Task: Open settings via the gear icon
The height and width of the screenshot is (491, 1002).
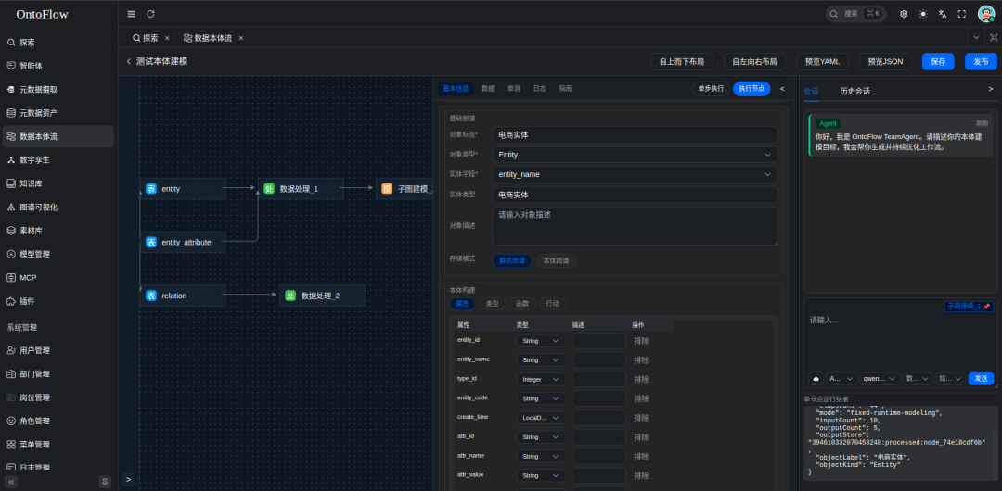Action: (x=904, y=14)
